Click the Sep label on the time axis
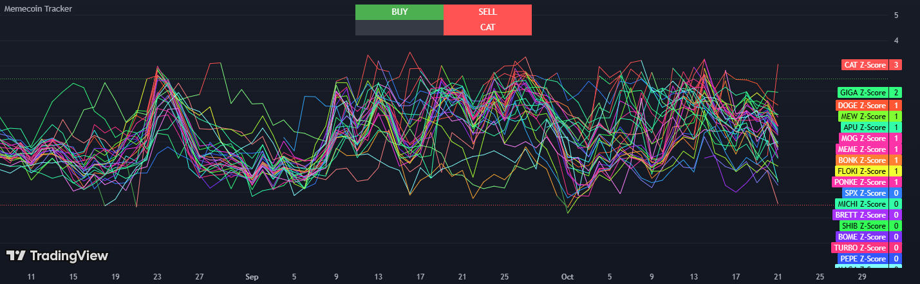 pos(252,277)
